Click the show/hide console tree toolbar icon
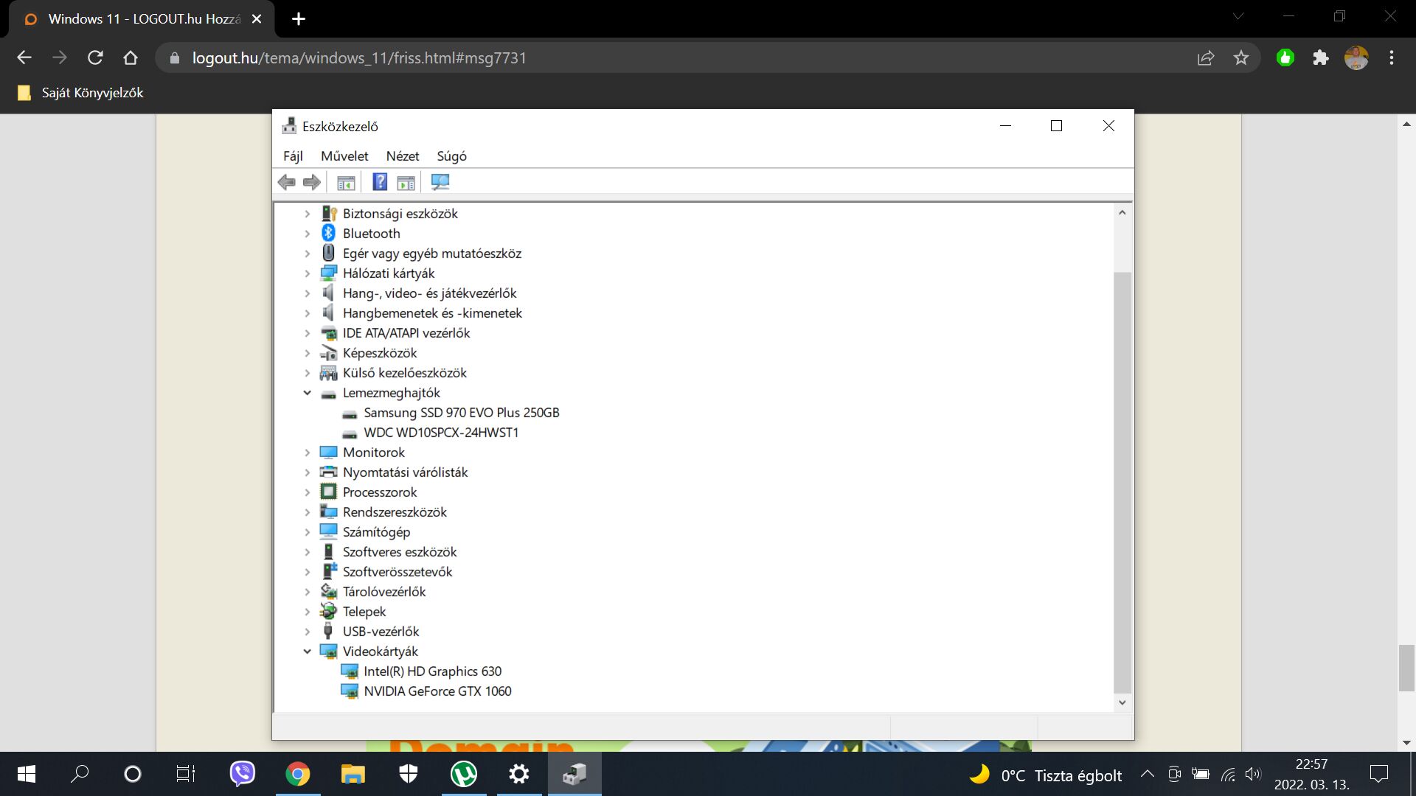This screenshot has height=796, width=1416. (x=346, y=182)
